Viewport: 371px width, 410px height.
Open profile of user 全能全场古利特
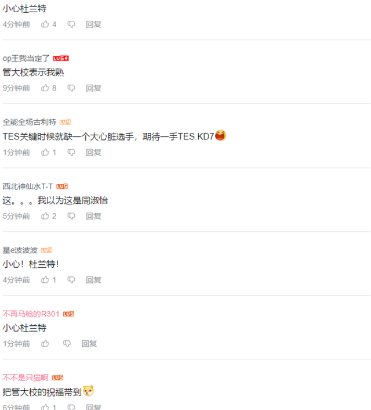click(x=30, y=122)
